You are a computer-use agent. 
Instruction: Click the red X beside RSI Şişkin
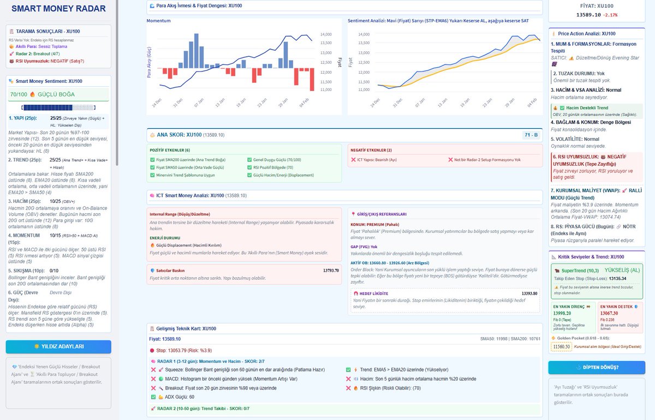[x=349, y=388]
